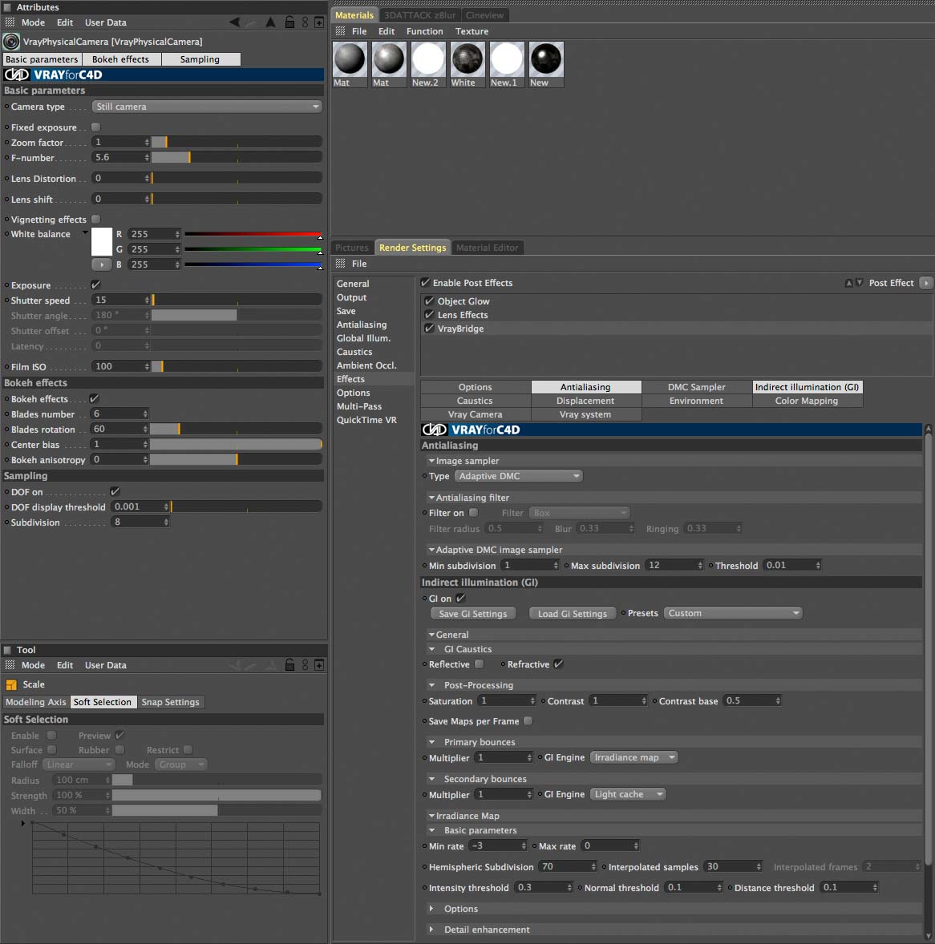
Task: Uncheck the Lens Effects post effect
Action: tap(430, 315)
